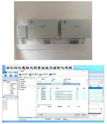Switch to 中间计算量 bottom tab
Viewport: 107px width, 124px height.
[x=57, y=119]
